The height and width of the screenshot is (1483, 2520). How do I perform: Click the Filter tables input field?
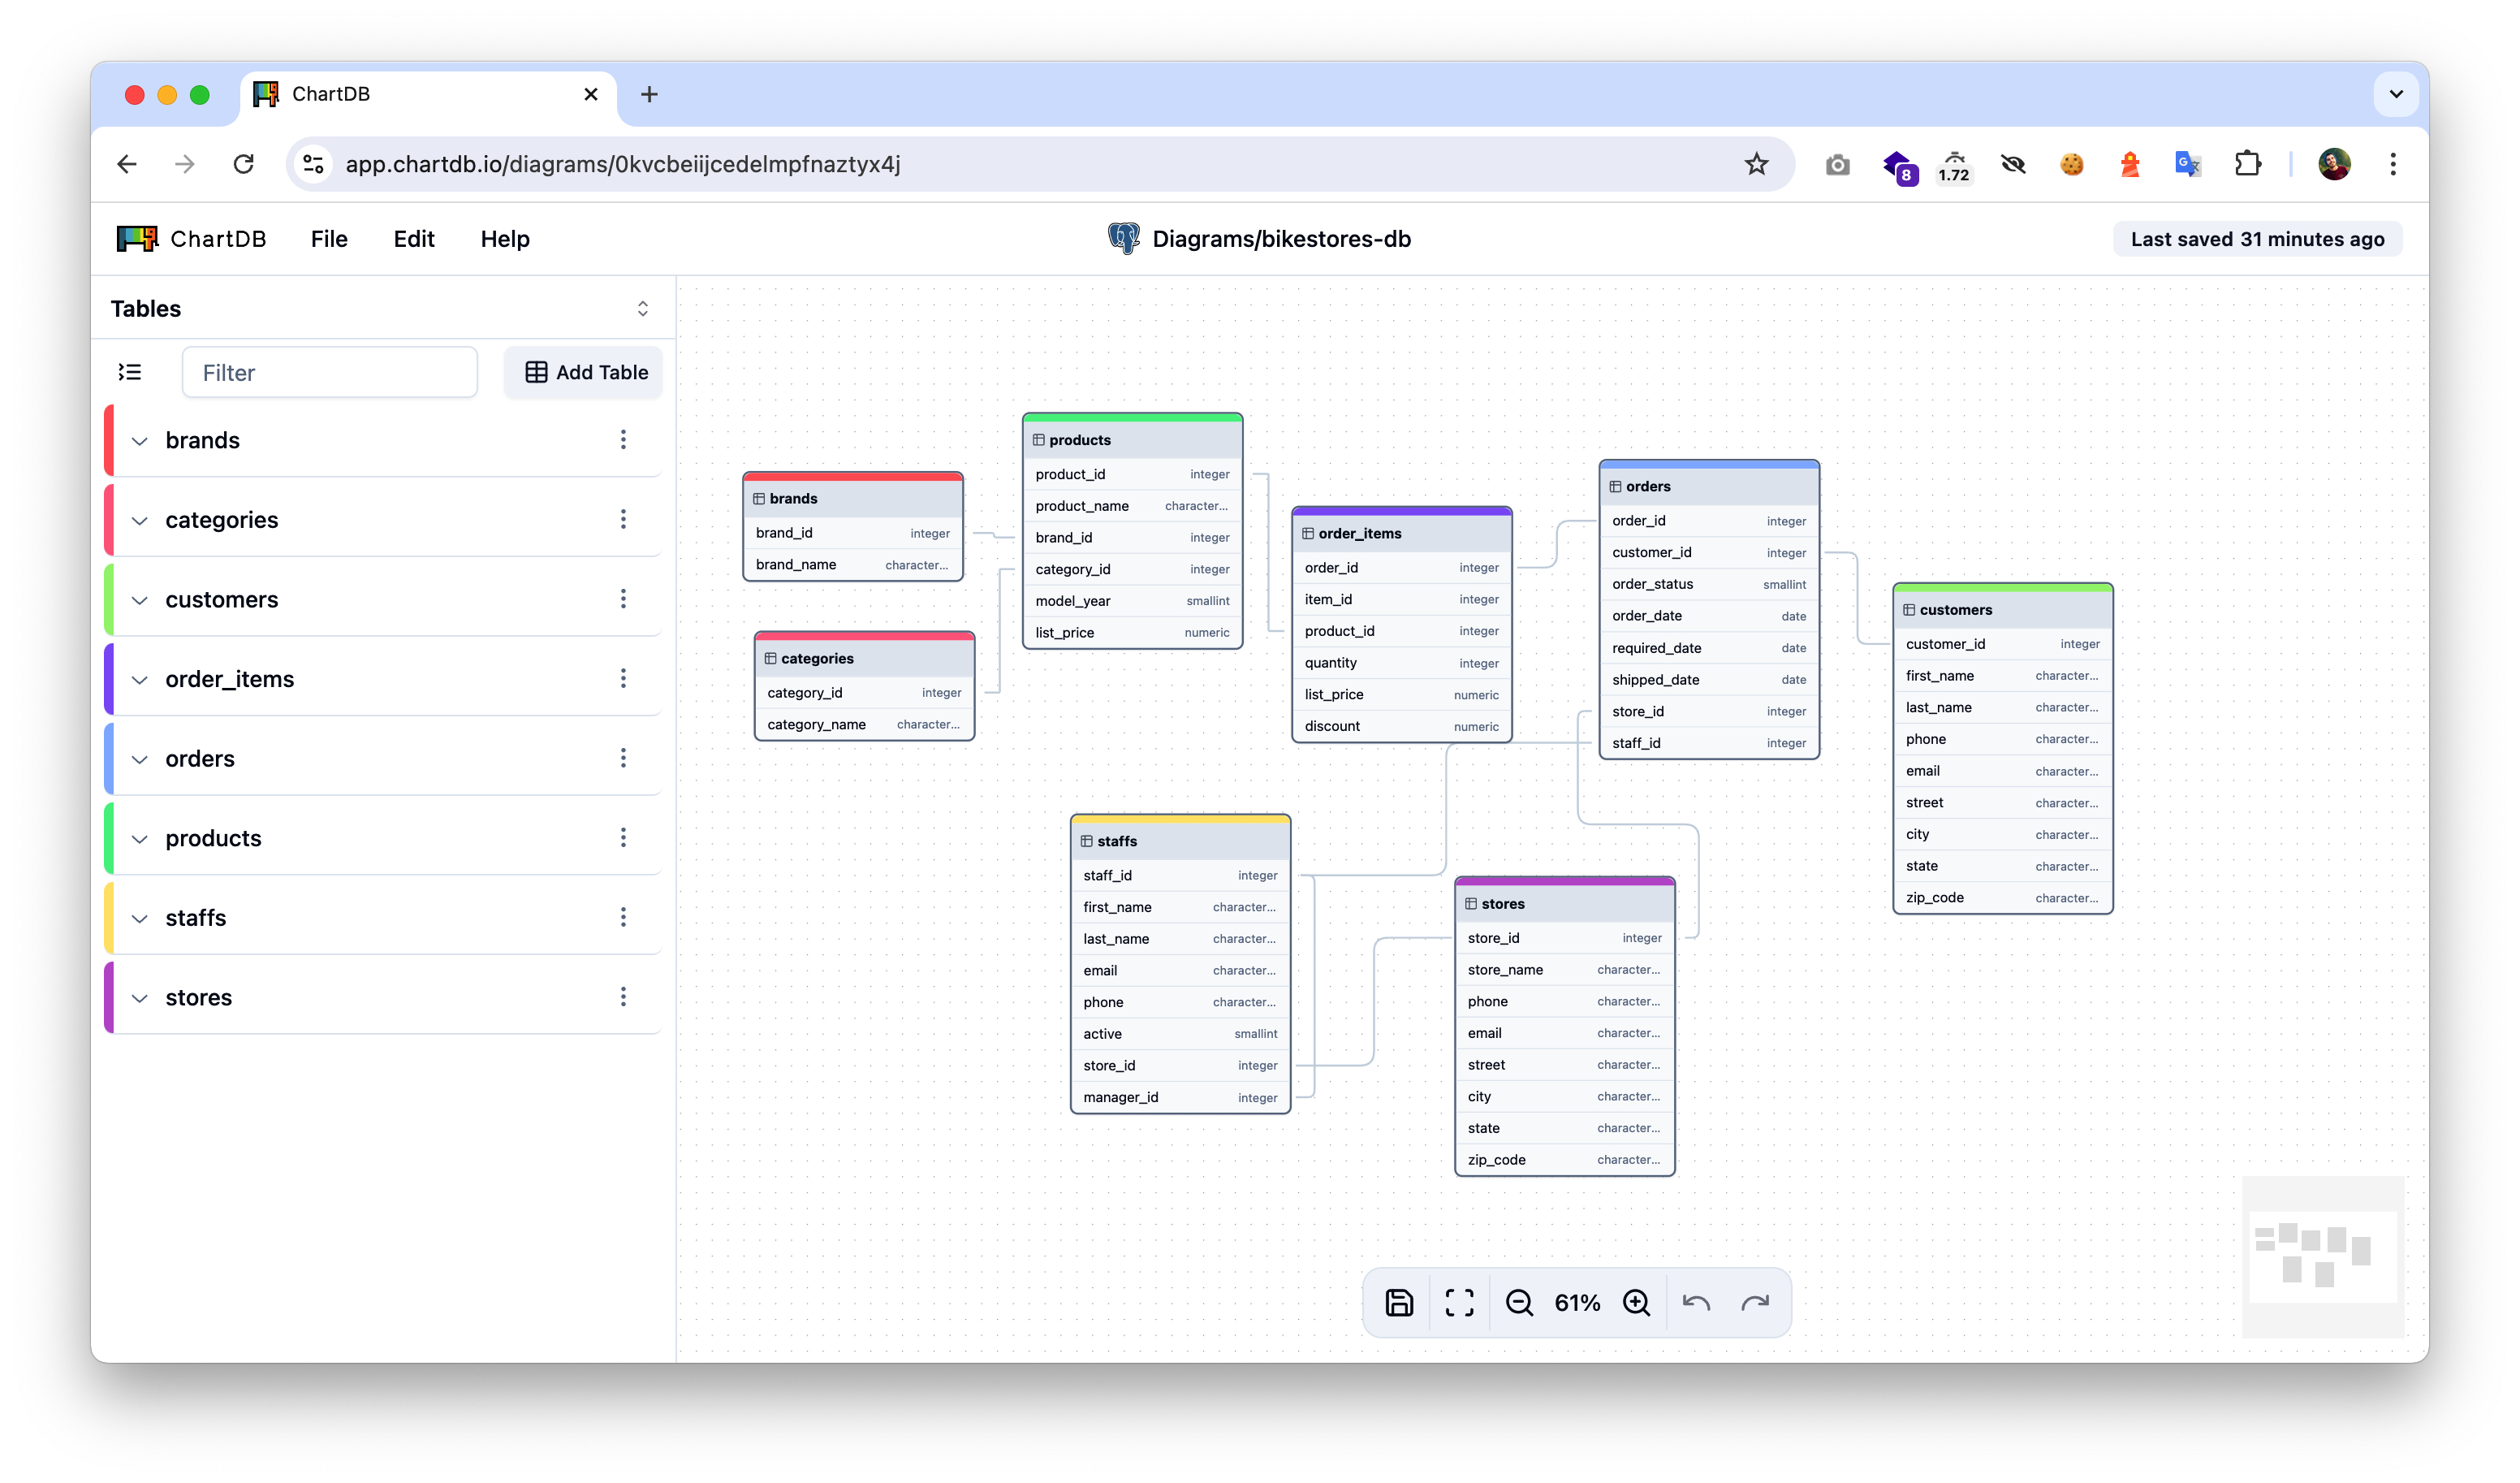330,372
